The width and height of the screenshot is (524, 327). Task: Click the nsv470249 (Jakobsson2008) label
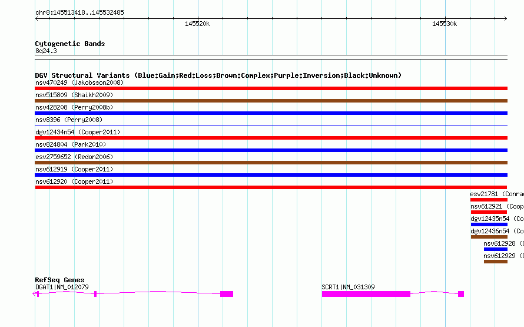point(79,82)
